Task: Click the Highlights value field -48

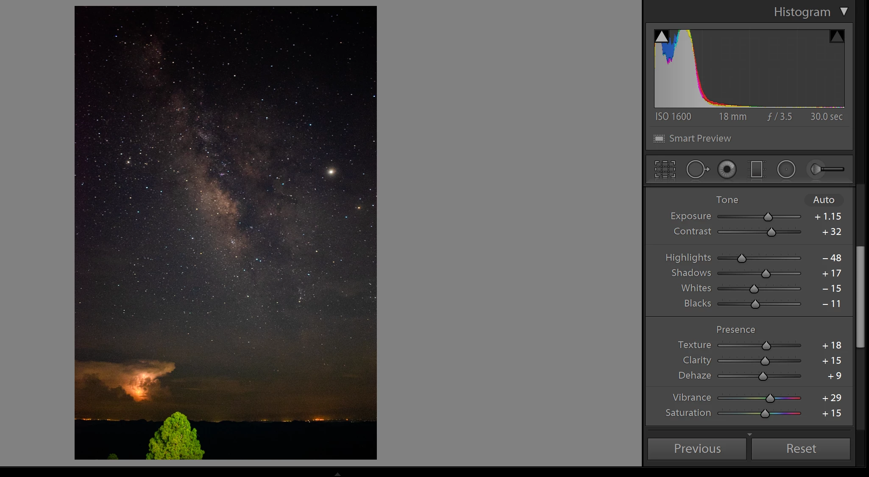Action: coord(831,258)
